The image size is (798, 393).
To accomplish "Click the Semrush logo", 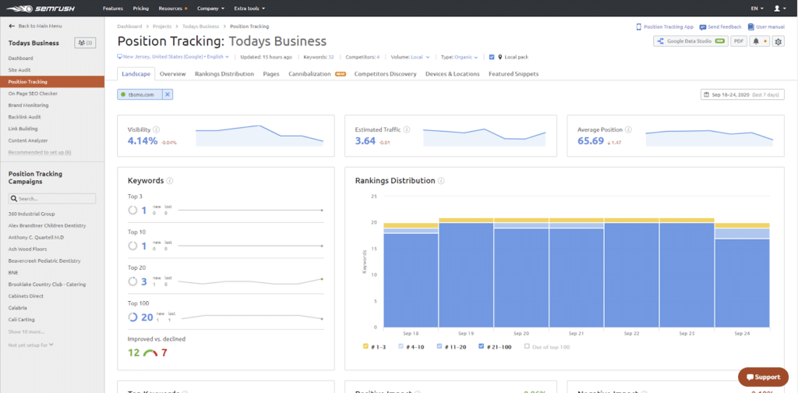I will (39, 9).
